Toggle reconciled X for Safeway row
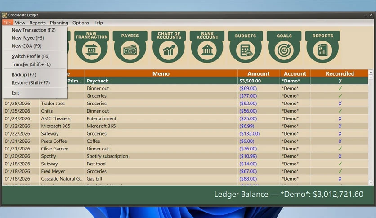Screen dimensions: 376x218 (x=340, y=133)
